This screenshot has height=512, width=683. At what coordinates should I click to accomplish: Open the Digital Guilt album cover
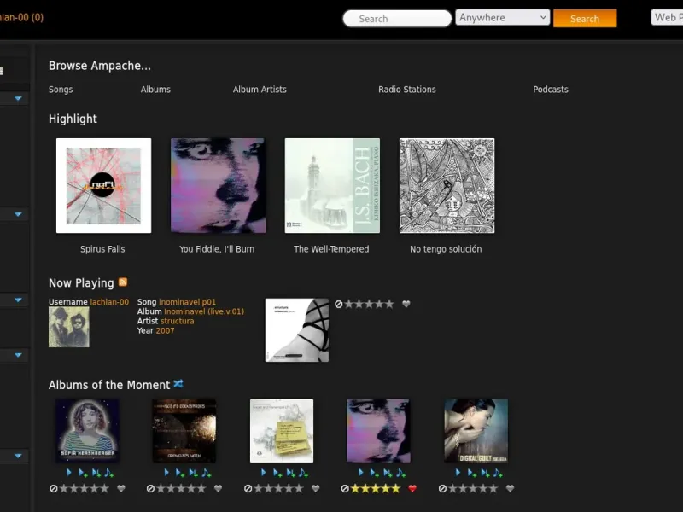pos(476,431)
